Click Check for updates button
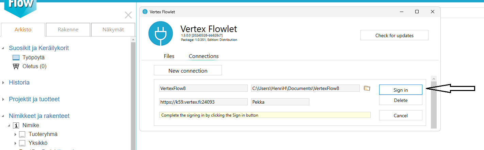Viewport: 484px width, 150px height. (394, 35)
